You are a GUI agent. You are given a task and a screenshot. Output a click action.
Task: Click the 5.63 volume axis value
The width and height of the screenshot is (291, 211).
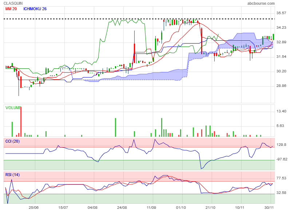280,126
